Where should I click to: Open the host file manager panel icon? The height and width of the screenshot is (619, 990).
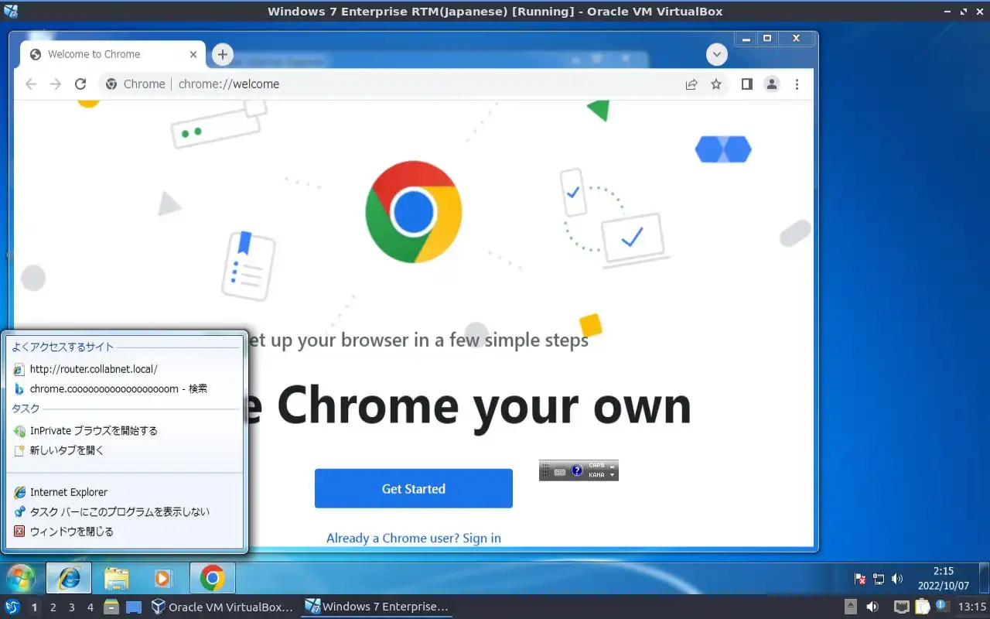click(111, 607)
